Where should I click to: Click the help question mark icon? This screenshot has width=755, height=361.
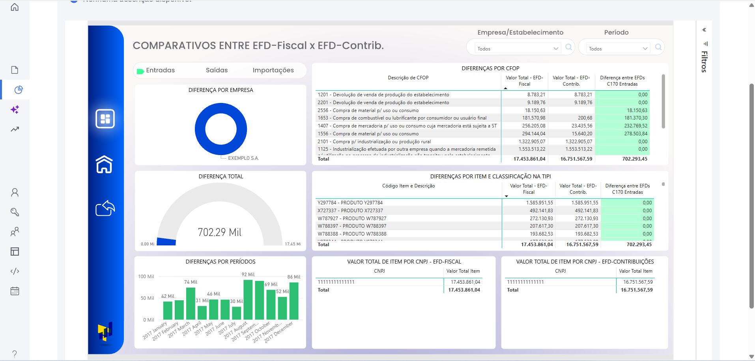[x=15, y=354]
